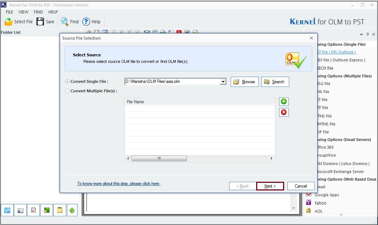Screen dimensions: 378x225
Task: Click the Select File folder icon in toolbar
Action: [x=9, y=22]
